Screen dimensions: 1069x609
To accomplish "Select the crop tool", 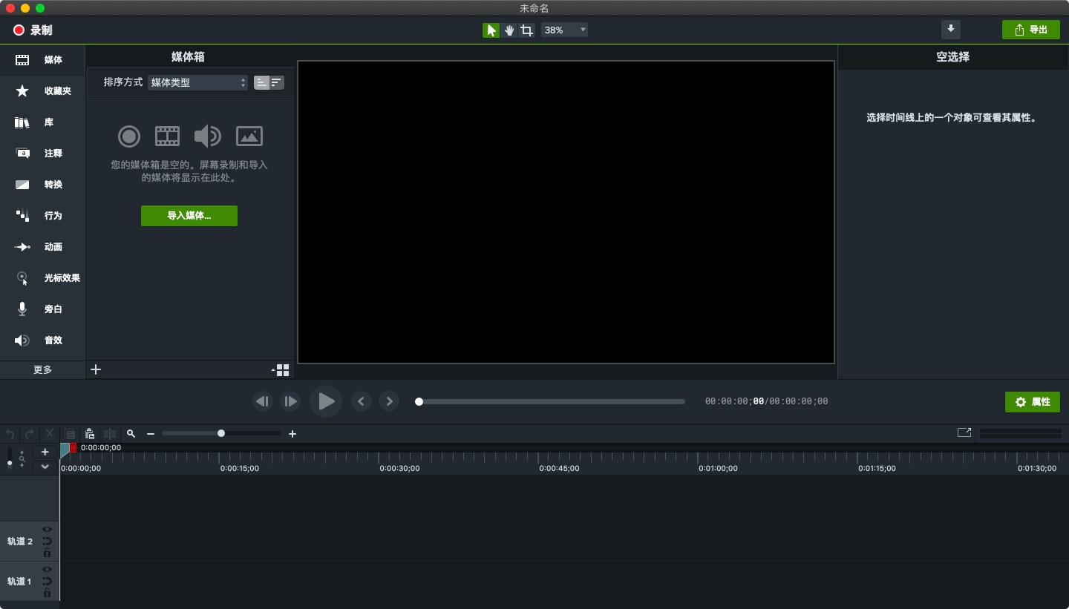I will [526, 30].
